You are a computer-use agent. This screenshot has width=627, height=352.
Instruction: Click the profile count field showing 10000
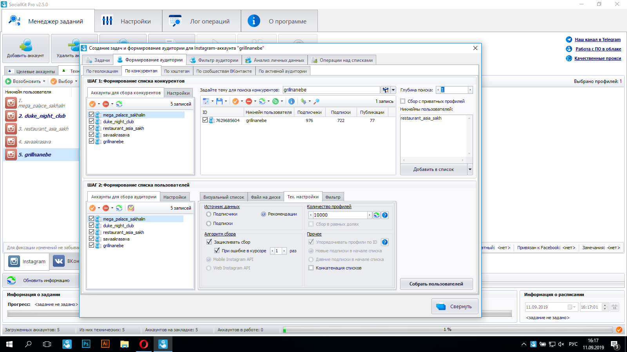coord(340,215)
